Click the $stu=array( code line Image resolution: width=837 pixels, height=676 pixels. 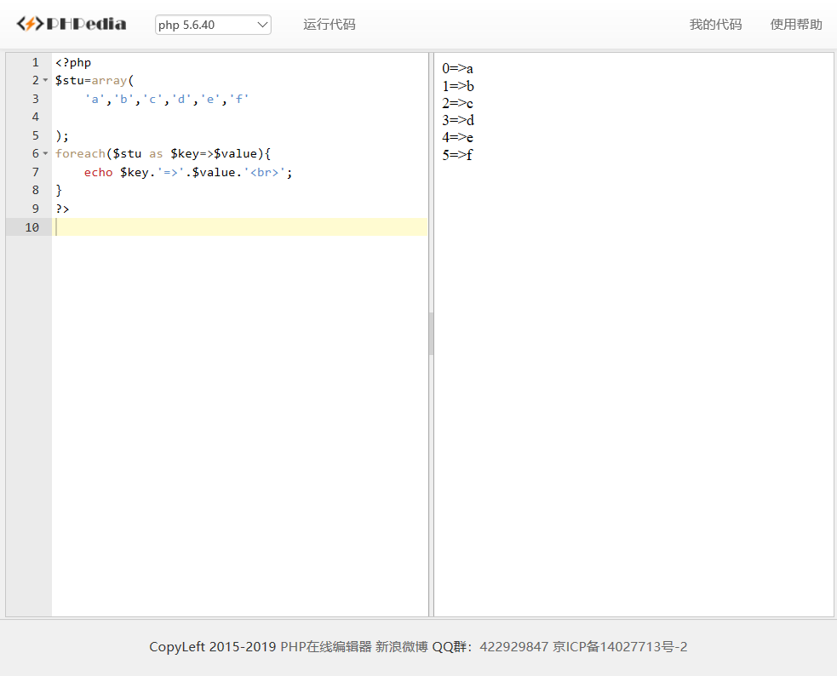95,81
